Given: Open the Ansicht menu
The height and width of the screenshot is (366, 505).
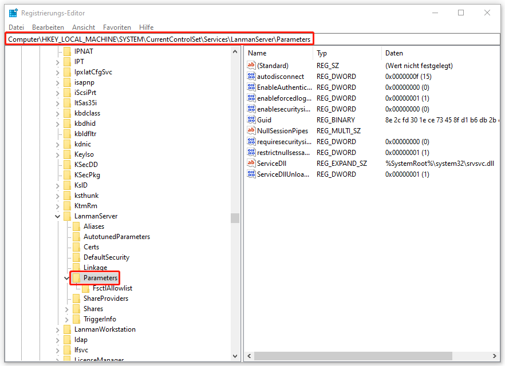Looking at the screenshot, I should (84, 27).
